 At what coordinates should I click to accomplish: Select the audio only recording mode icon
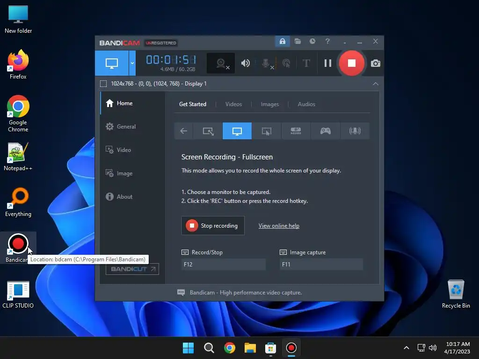tap(355, 131)
